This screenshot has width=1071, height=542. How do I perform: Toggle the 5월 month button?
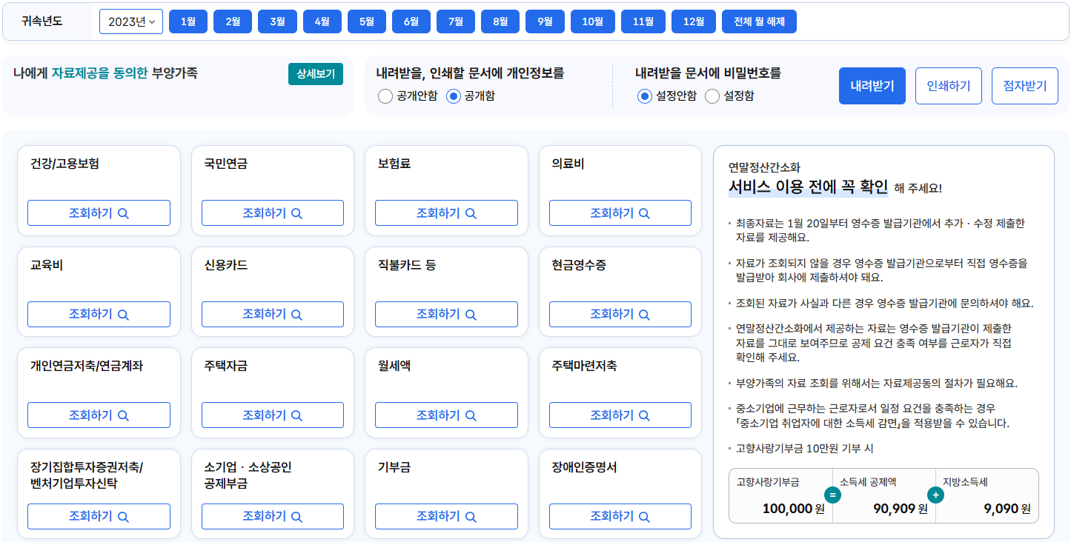coord(367,21)
